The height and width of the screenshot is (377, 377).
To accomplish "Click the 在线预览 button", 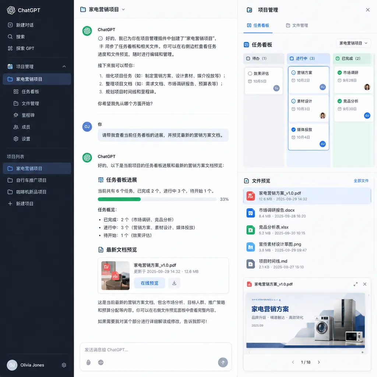I will pyautogui.click(x=149, y=283).
